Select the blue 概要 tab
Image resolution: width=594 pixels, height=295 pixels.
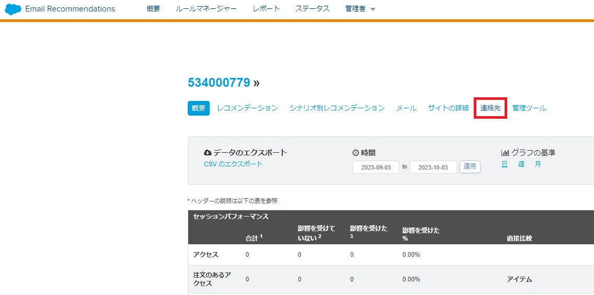[199, 108]
